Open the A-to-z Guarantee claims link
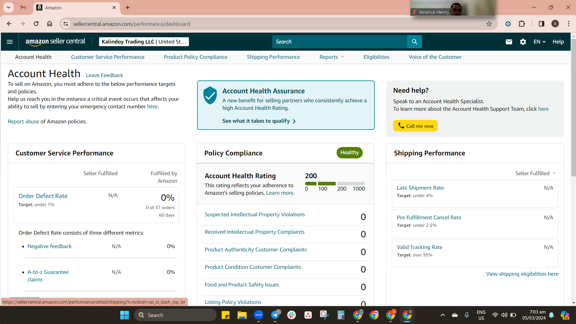This screenshot has width=576, height=324. [48, 276]
